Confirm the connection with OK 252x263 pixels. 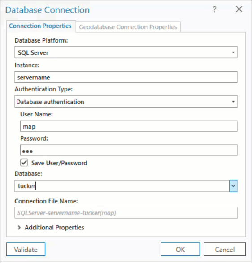point(180,249)
